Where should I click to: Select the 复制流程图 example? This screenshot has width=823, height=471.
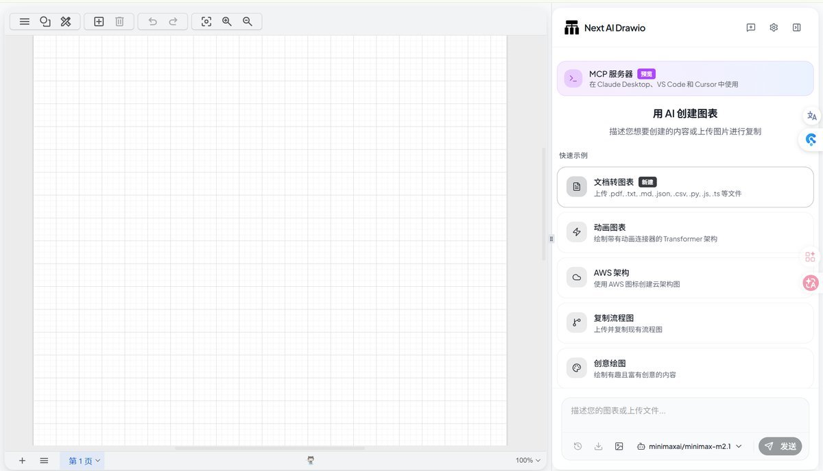(x=685, y=322)
